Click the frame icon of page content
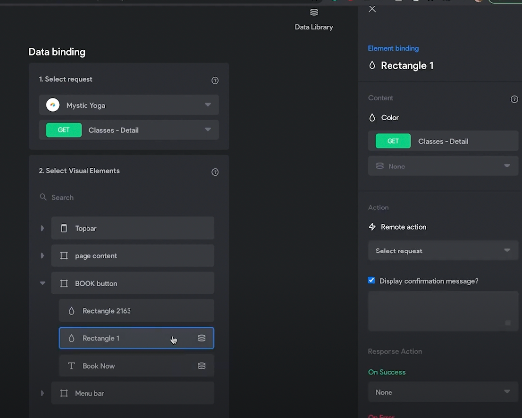522x418 pixels. pyautogui.click(x=64, y=256)
